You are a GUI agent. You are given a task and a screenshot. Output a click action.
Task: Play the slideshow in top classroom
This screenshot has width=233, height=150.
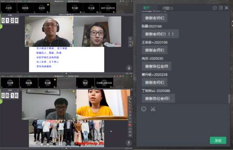(x=66, y=73)
